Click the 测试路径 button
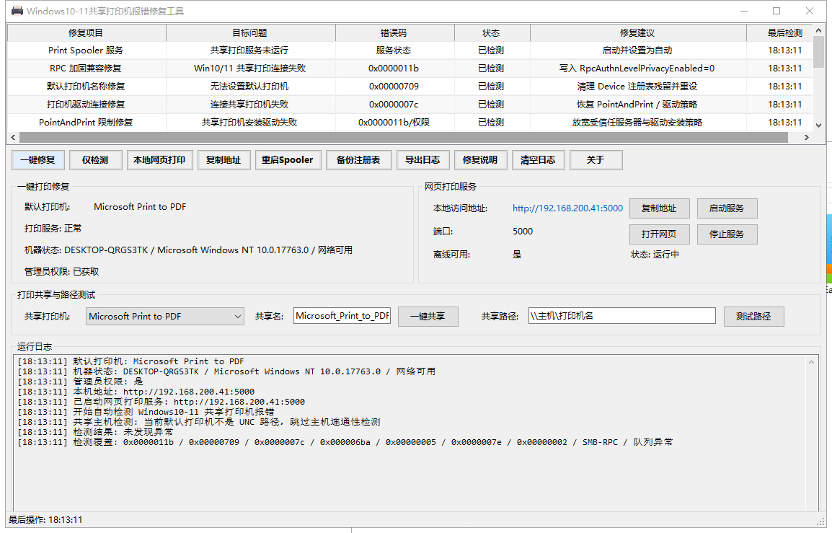The image size is (832, 533). [753, 317]
